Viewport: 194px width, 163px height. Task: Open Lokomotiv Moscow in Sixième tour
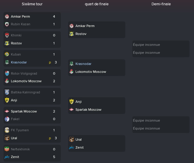tap(26, 81)
